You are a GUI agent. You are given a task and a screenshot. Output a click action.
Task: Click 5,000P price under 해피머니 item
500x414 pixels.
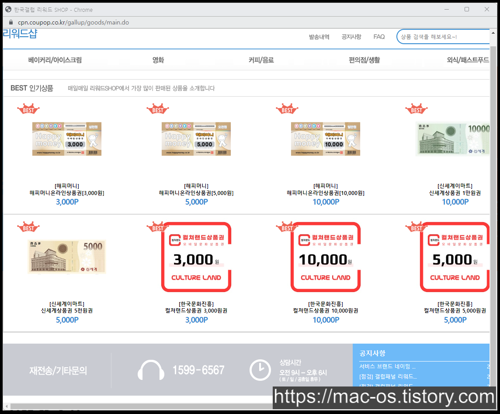196,202
